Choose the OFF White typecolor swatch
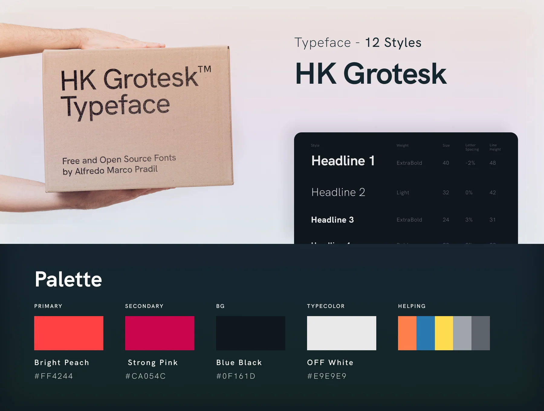 342,333
